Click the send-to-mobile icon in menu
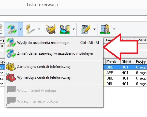 tap(11, 43)
